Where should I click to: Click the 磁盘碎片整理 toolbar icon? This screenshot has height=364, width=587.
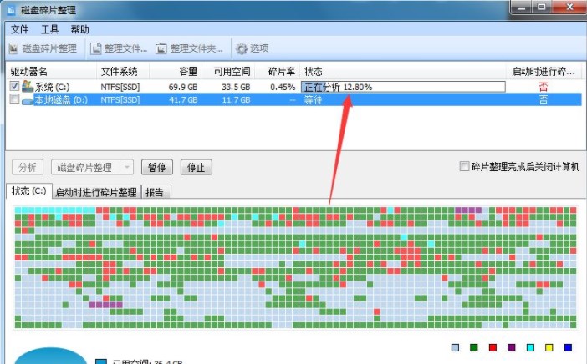[13, 48]
